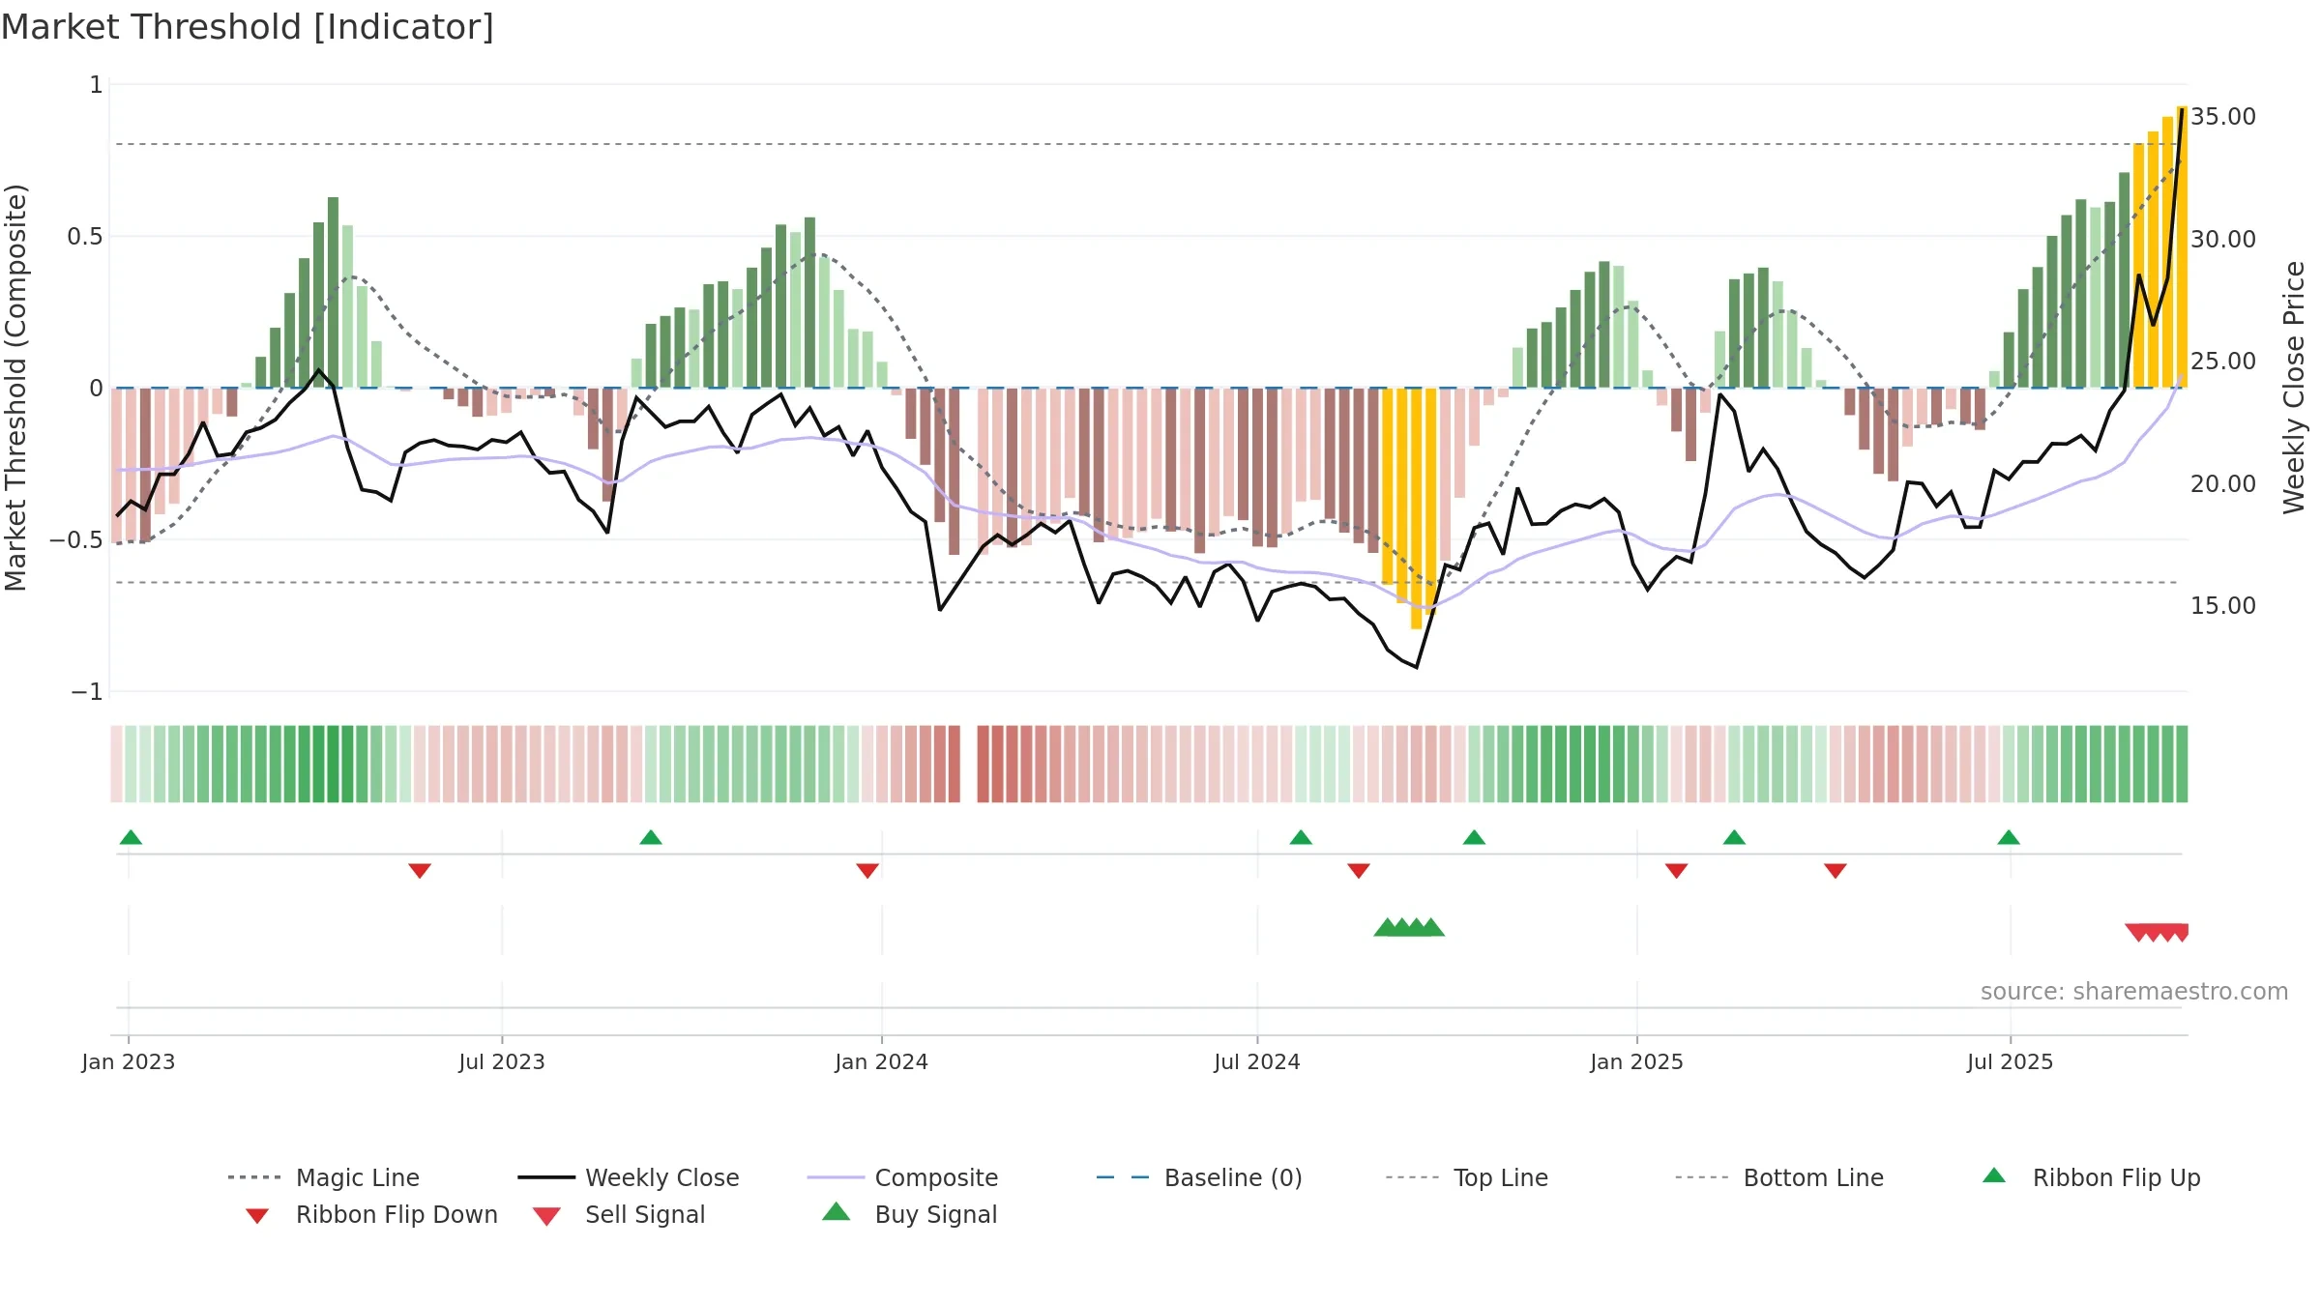
Task: Toggle the Buy Signal legend entry
Action: (909, 1214)
